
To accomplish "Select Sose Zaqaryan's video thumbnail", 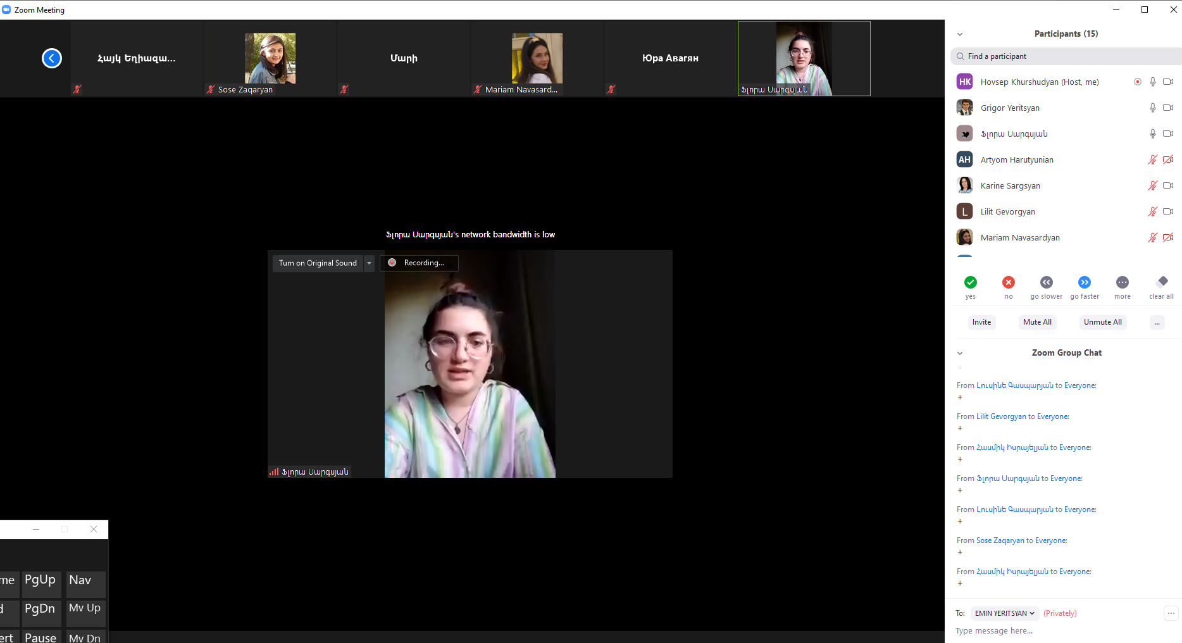I will click(270, 59).
